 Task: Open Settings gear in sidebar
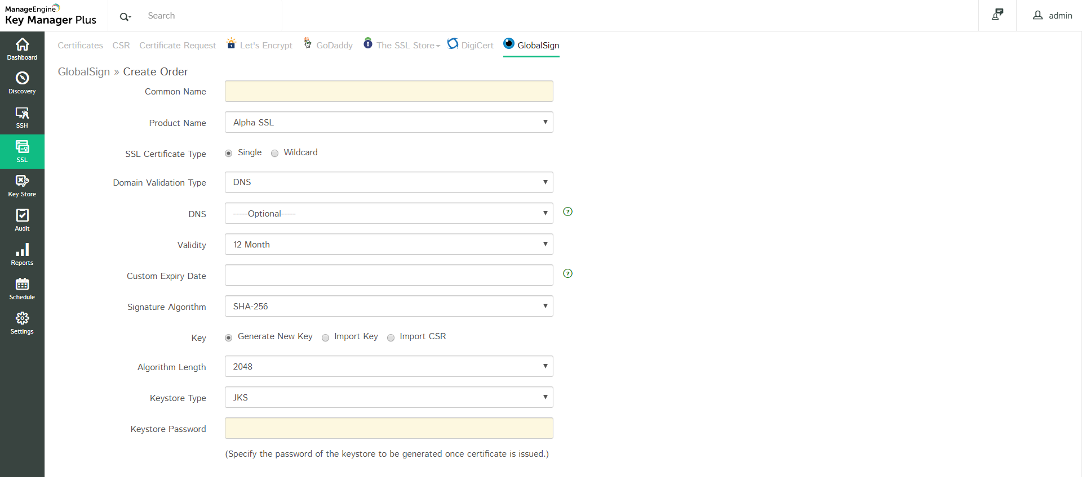click(x=22, y=323)
